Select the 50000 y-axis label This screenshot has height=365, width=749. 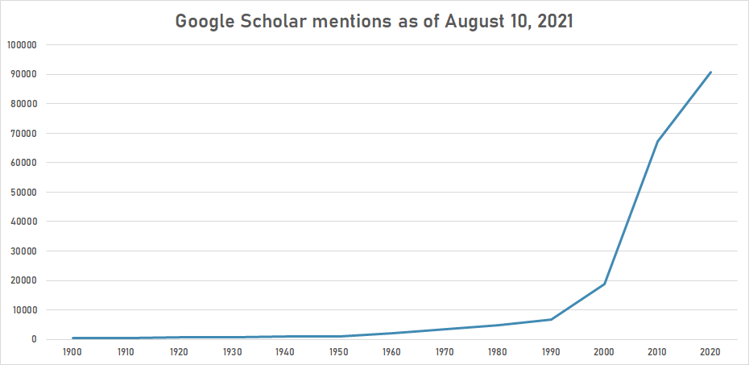point(23,193)
